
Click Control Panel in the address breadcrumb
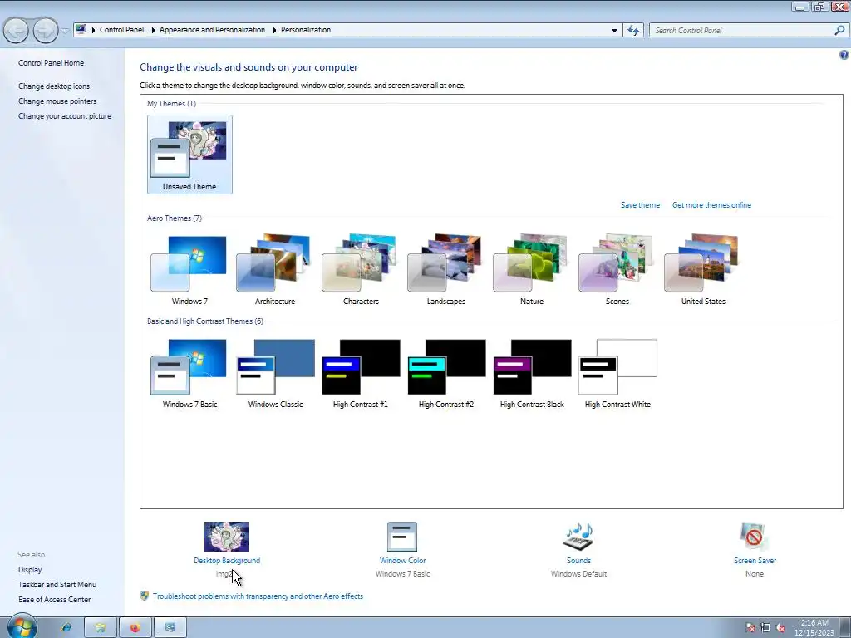click(x=121, y=30)
